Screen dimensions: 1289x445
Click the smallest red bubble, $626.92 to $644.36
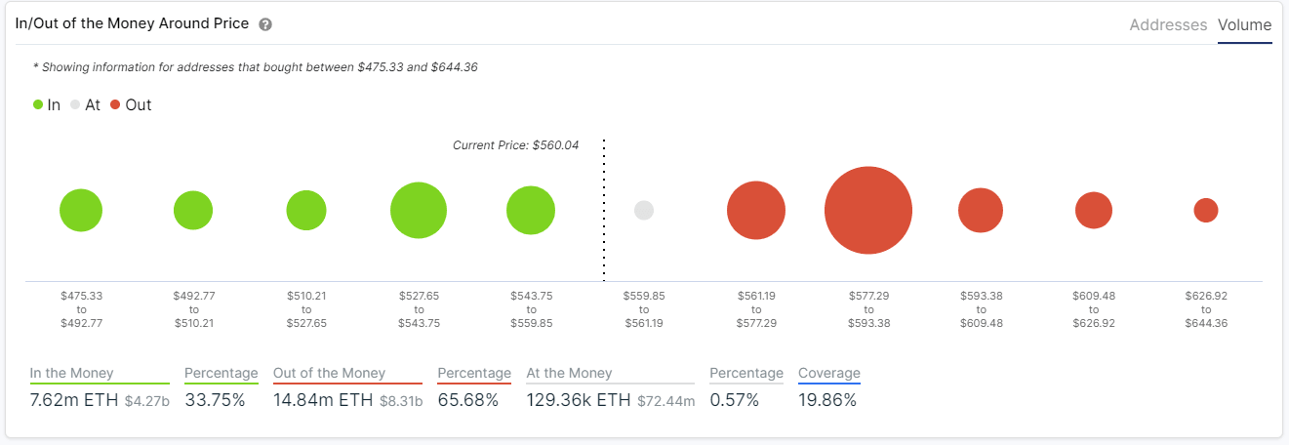click(x=1206, y=210)
